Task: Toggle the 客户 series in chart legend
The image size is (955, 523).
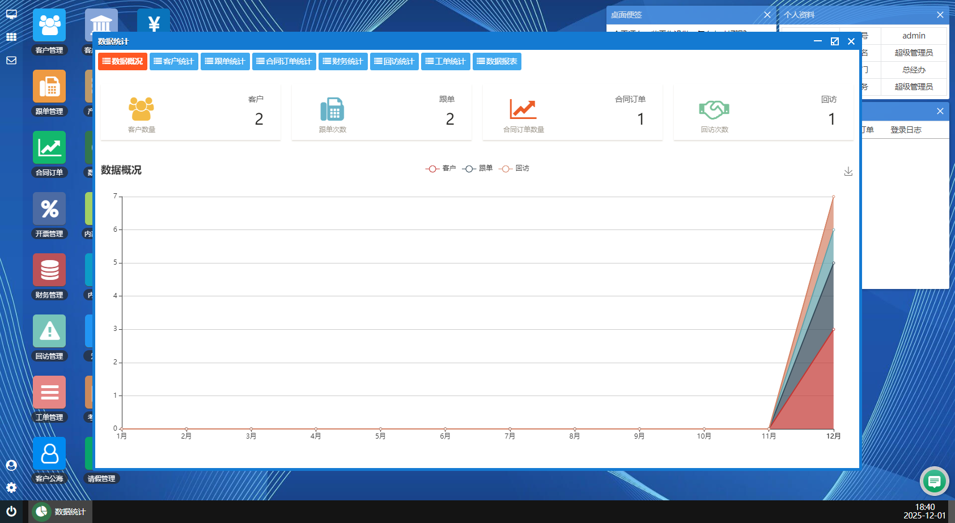Action: [441, 168]
